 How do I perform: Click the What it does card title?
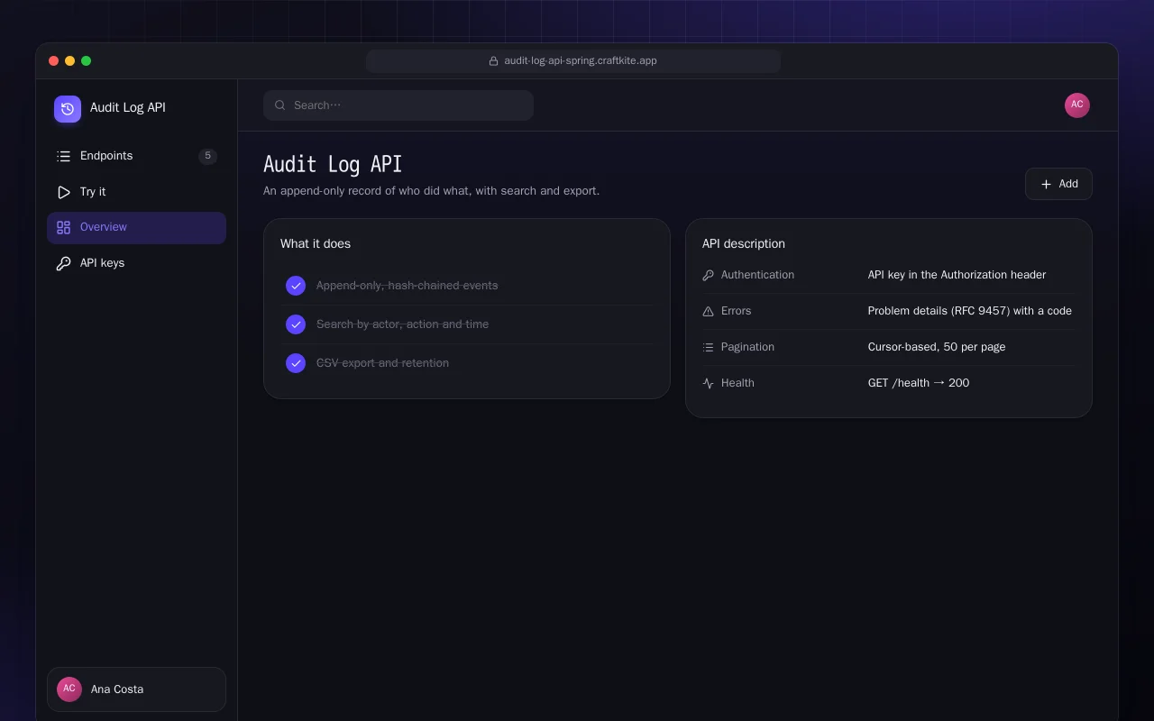(x=316, y=243)
